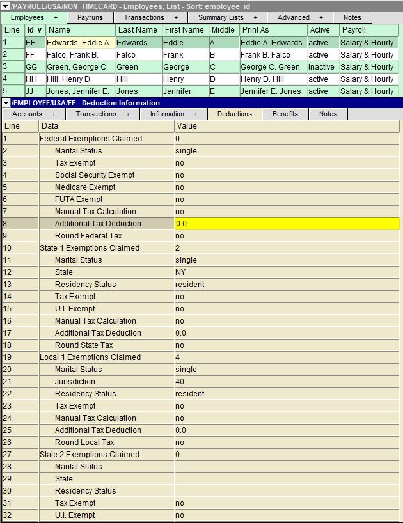Click the Last Name column header

(x=137, y=30)
